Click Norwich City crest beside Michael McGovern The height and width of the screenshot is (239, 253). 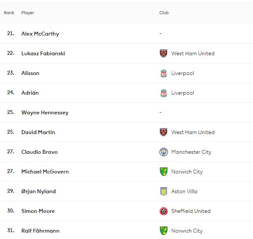click(x=163, y=172)
